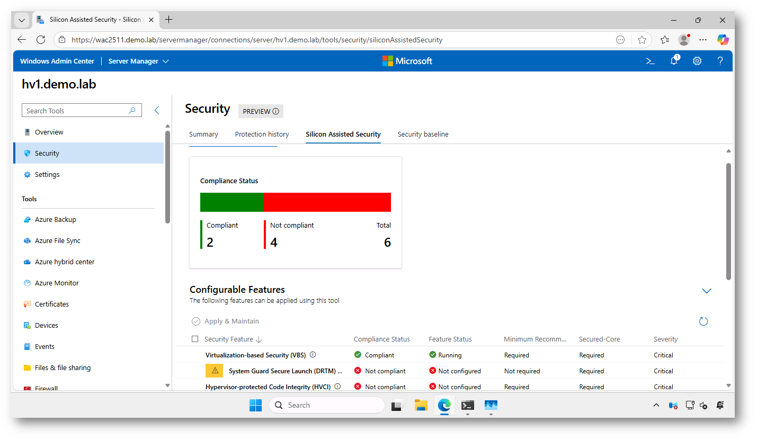Screen dimensions: 757x440
Task: Open the notifications bell in header
Action: click(x=674, y=61)
